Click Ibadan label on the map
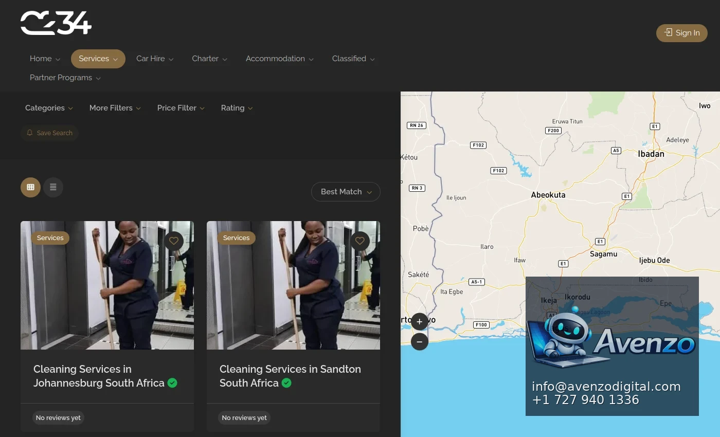The image size is (720, 437). tap(651, 154)
